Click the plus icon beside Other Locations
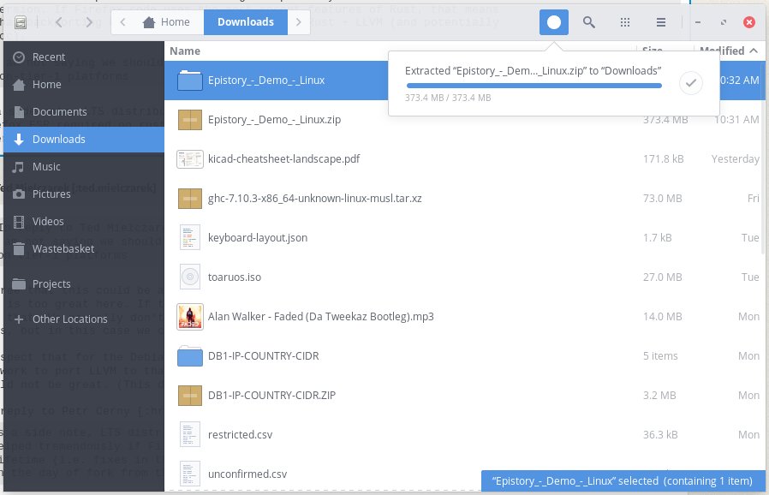This screenshot has width=769, height=495. 19,319
